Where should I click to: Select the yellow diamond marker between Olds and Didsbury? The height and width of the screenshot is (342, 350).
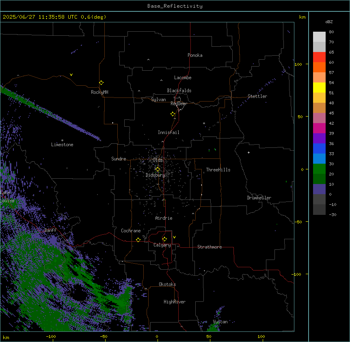tap(158, 169)
